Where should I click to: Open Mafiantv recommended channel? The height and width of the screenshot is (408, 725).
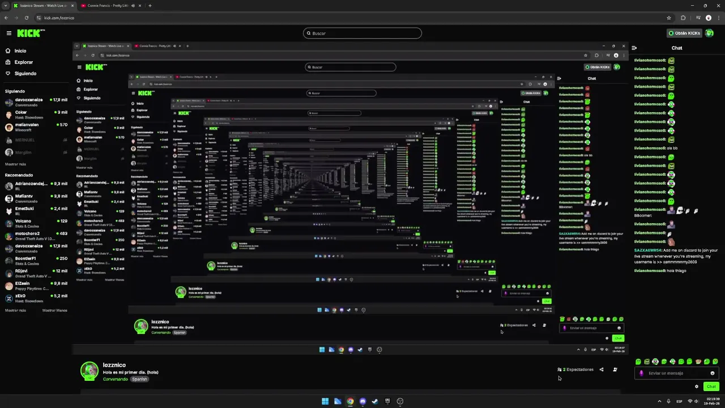point(36,198)
